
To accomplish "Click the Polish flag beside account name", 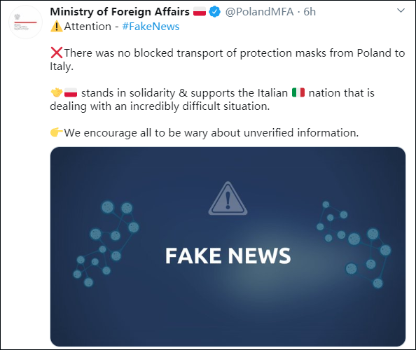I will click(200, 12).
